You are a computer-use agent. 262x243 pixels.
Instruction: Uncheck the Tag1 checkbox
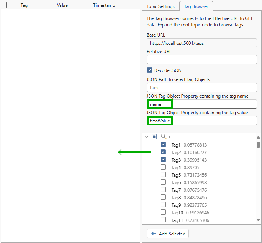tap(163, 145)
